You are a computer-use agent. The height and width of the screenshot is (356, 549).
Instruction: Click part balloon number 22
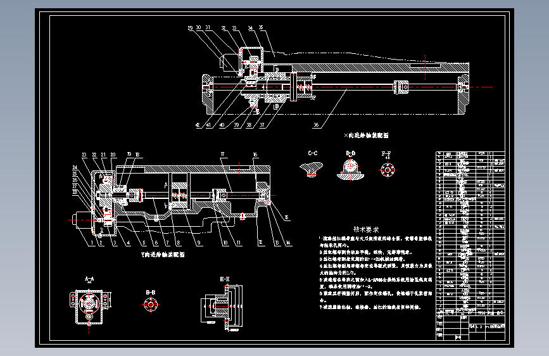click(94, 155)
